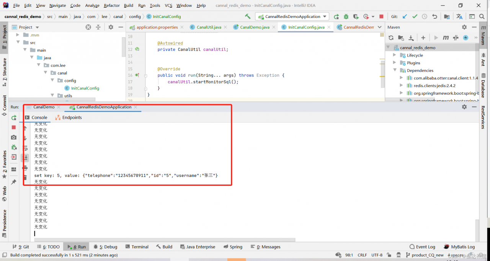
Task: Open the Terminal tool window
Action: [x=137, y=247]
